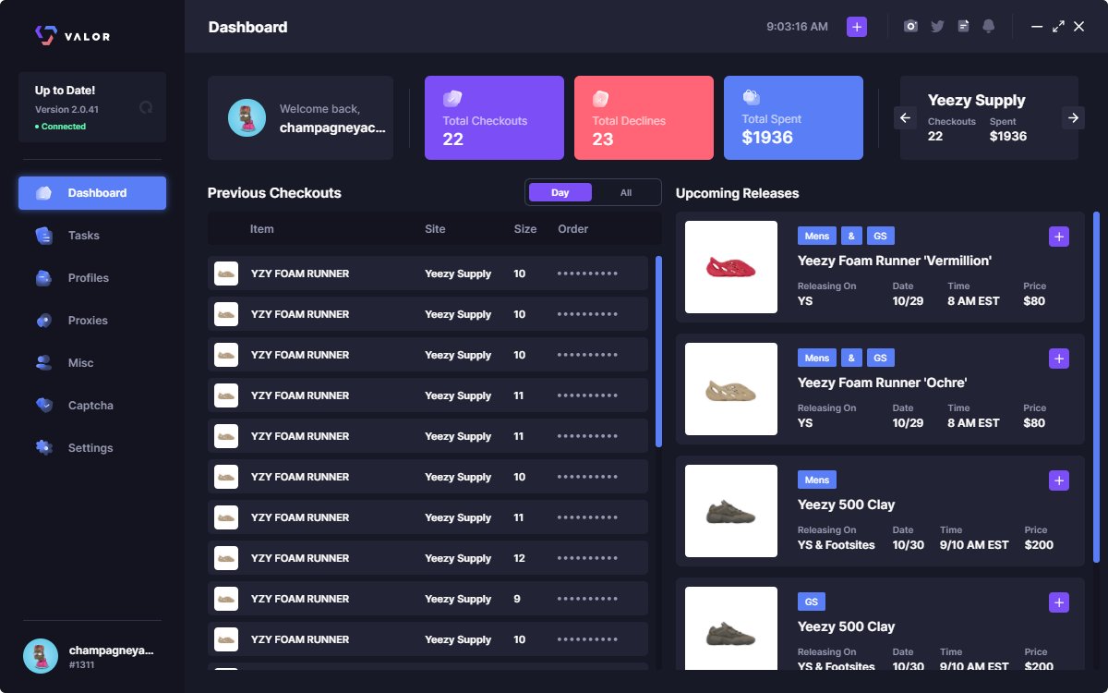Viewport: 1108px width, 693px height.
Task: Click the Captcha shield icon
Action: click(43, 406)
